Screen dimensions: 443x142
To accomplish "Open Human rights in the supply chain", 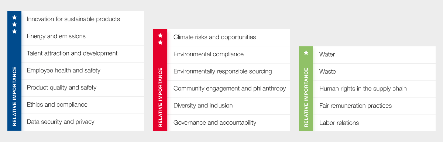I will point(374,89).
